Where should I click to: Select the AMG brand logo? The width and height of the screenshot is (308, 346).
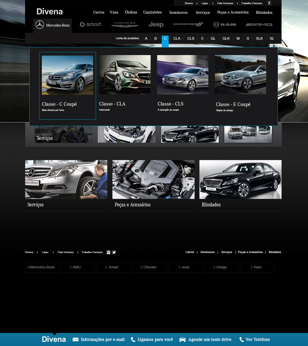[x=259, y=25]
